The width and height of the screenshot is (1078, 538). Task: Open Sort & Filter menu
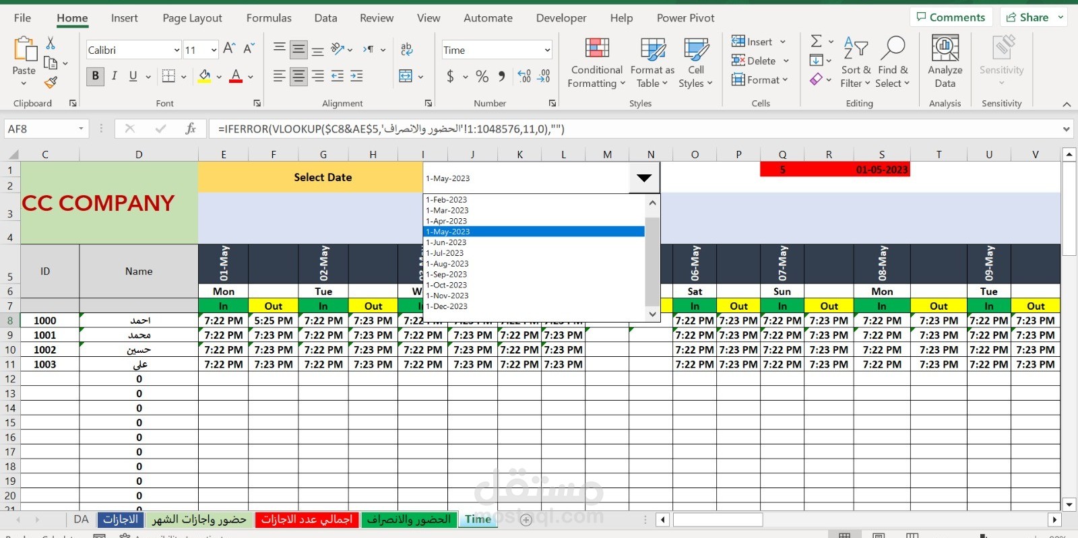coord(856,63)
